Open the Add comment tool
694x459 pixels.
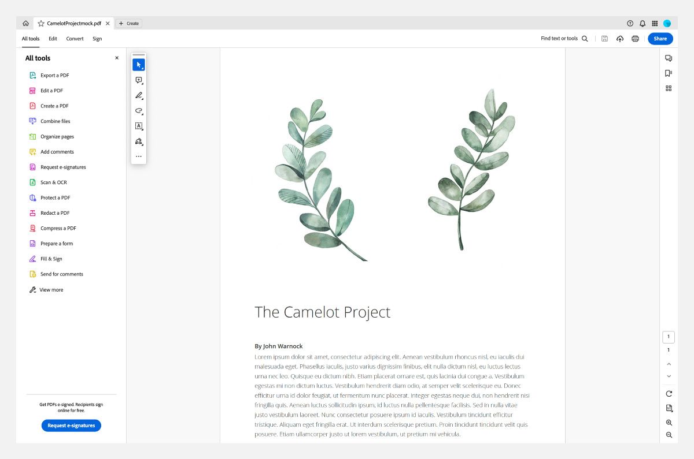click(138, 80)
